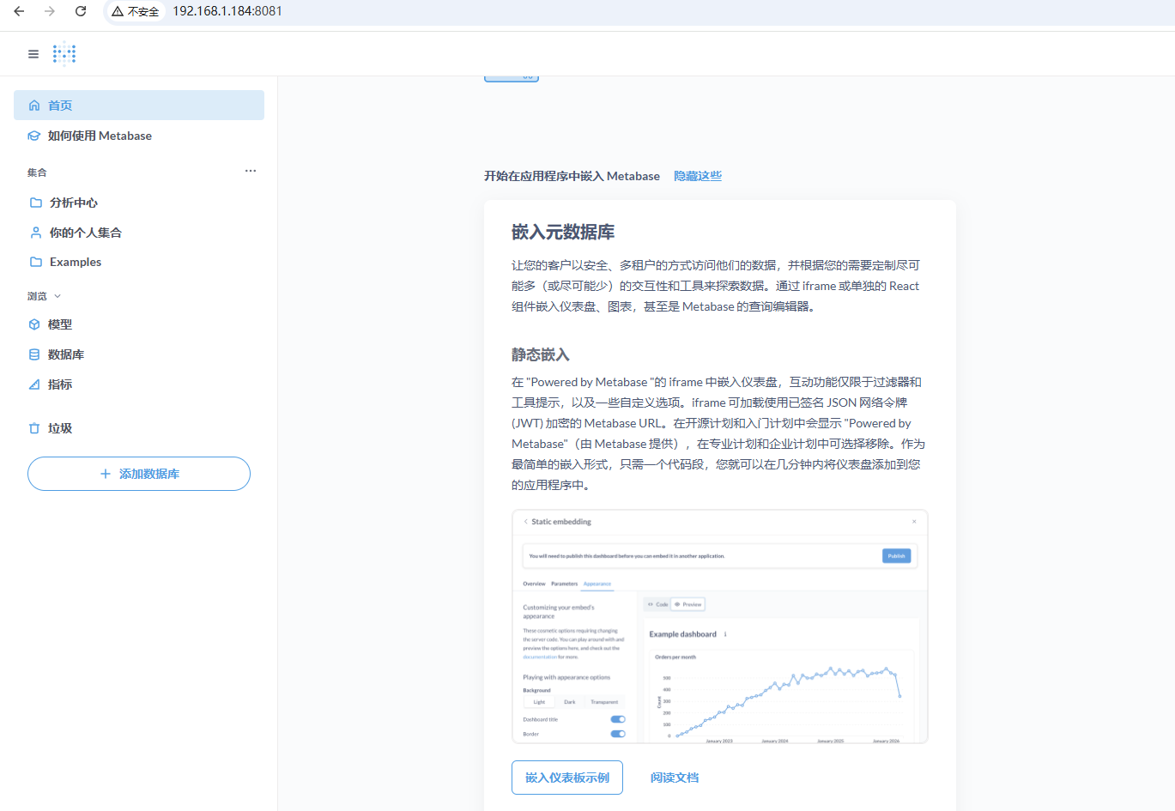
Task: Open the 垃圾 trash icon
Action: click(33, 427)
